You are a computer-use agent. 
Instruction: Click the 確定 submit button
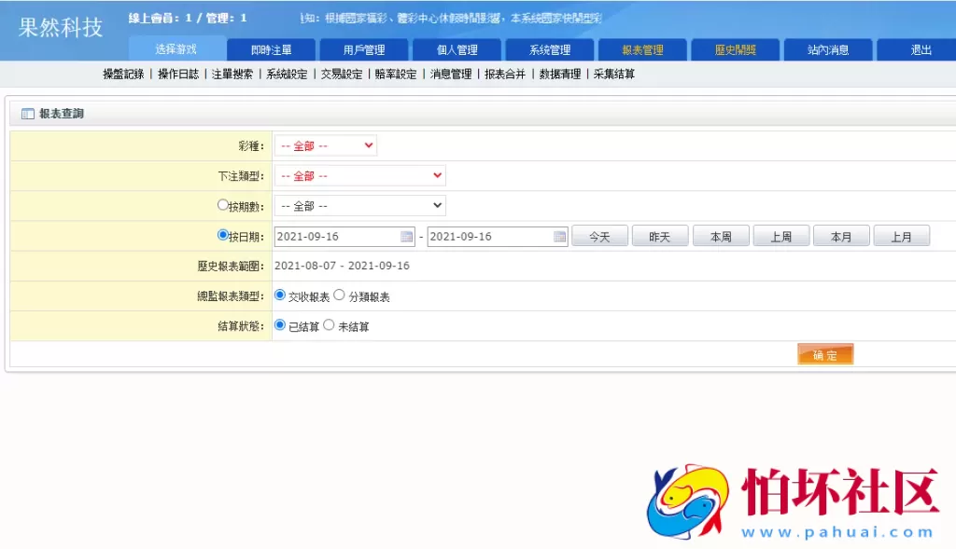pos(824,354)
